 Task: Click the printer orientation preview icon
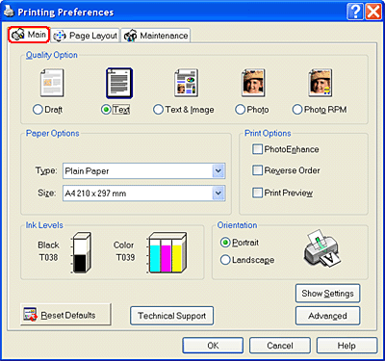coord(322,247)
